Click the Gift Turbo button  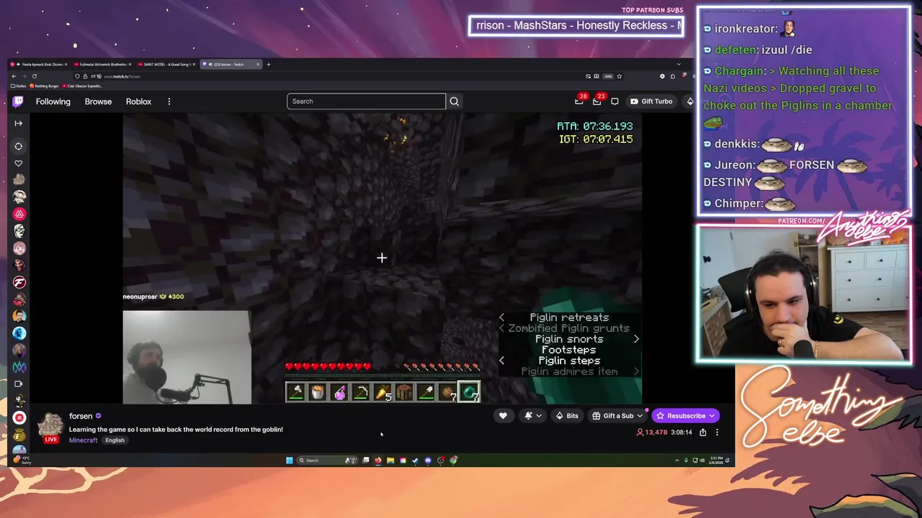click(651, 101)
